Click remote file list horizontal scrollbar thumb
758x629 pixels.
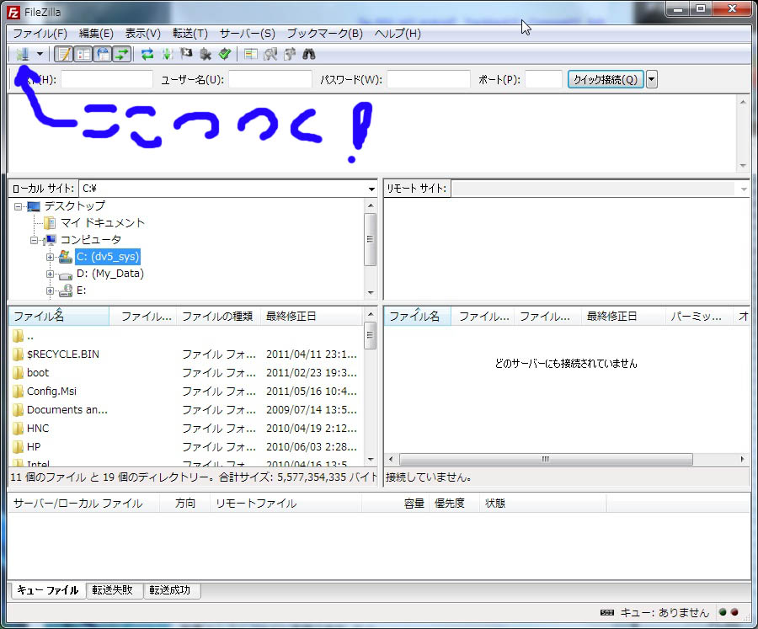(546, 459)
